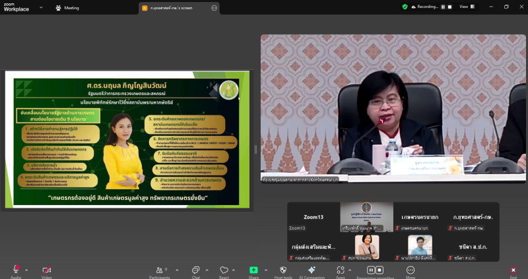Stop recording in the bottom toolbar
Image resolution: width=528 pixels, height=279 pixels.
click(x=379, y=270)
